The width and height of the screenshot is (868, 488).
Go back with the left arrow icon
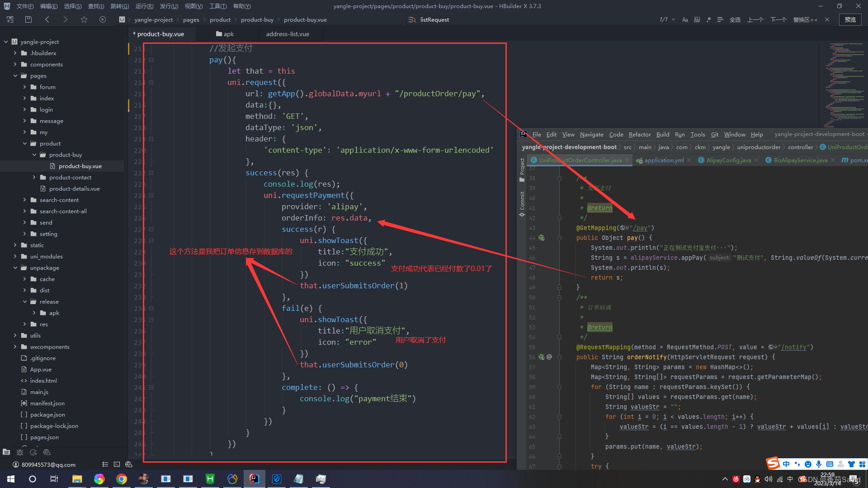tap(47, 19)
